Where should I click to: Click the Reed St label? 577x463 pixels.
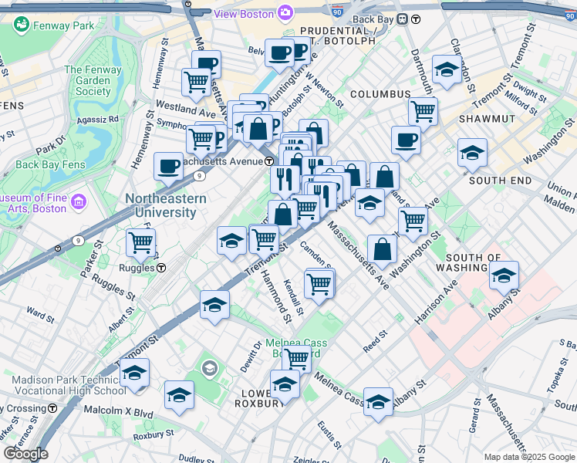click(375, 342)
